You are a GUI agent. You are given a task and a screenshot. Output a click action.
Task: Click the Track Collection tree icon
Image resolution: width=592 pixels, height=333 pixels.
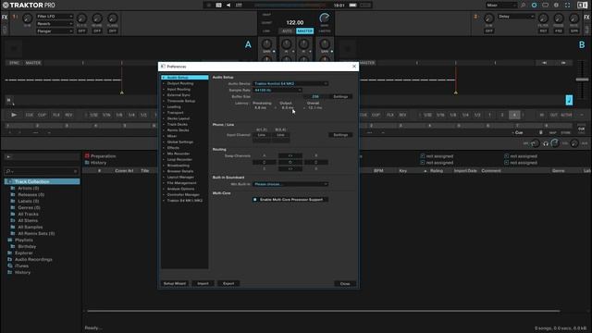point(10,181)
